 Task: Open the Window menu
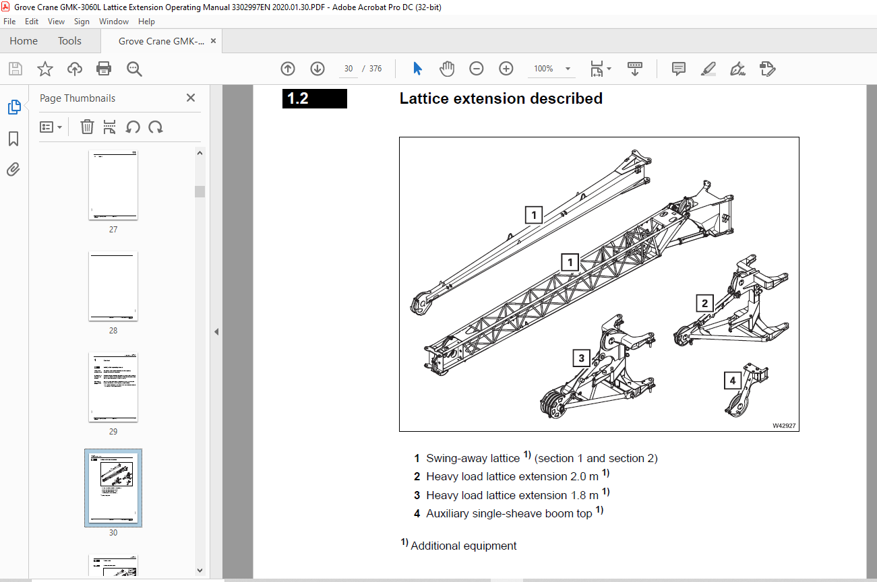coord(114,22)
